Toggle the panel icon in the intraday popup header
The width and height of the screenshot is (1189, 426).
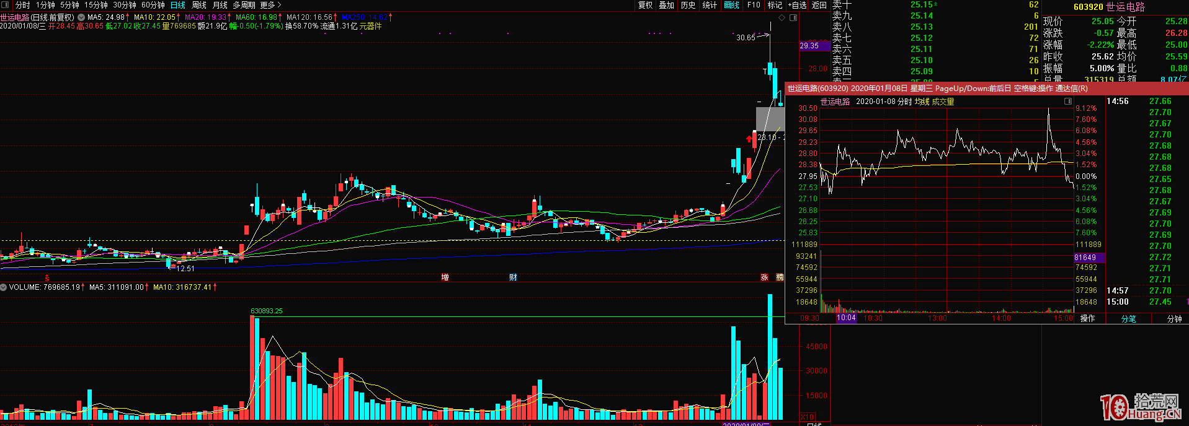(1068, 101)
